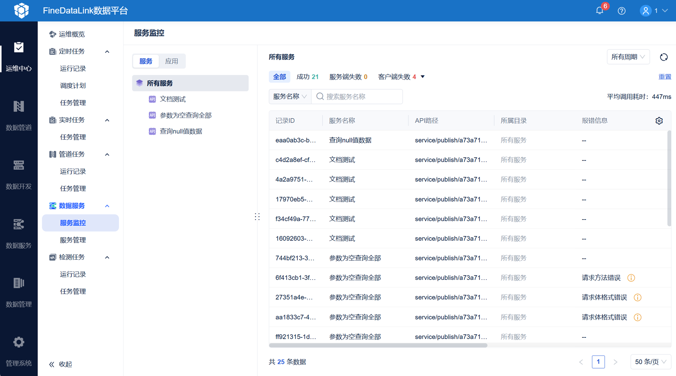Select the 全部 status filter
Image resolution: width=676 pixels, height=376 pixels.
[x=279, y=77]
